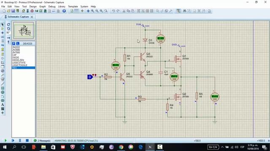Viewport: 270px width, 151px height.
Task: Click the 'P' pick devices button
Action: (13, 44)
